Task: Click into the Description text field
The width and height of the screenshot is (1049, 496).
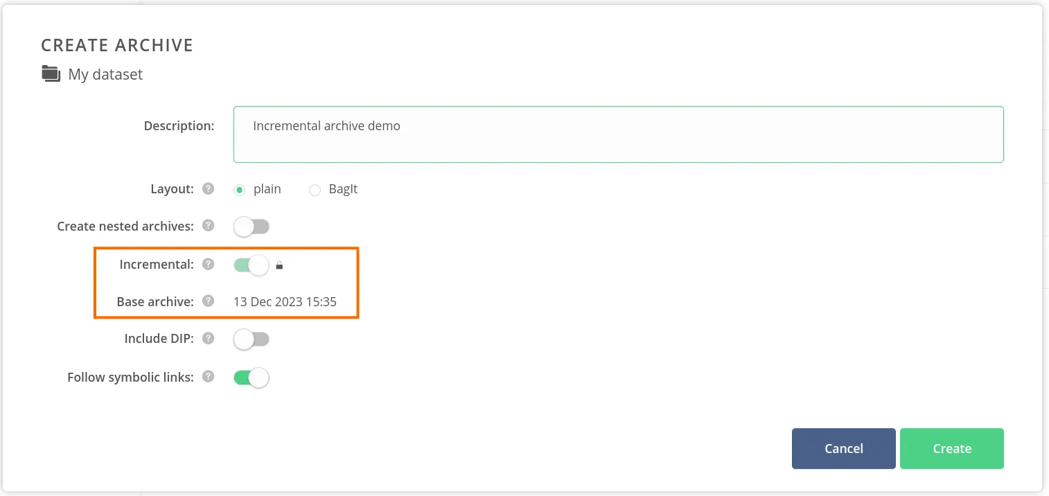Action: [618, 134]
